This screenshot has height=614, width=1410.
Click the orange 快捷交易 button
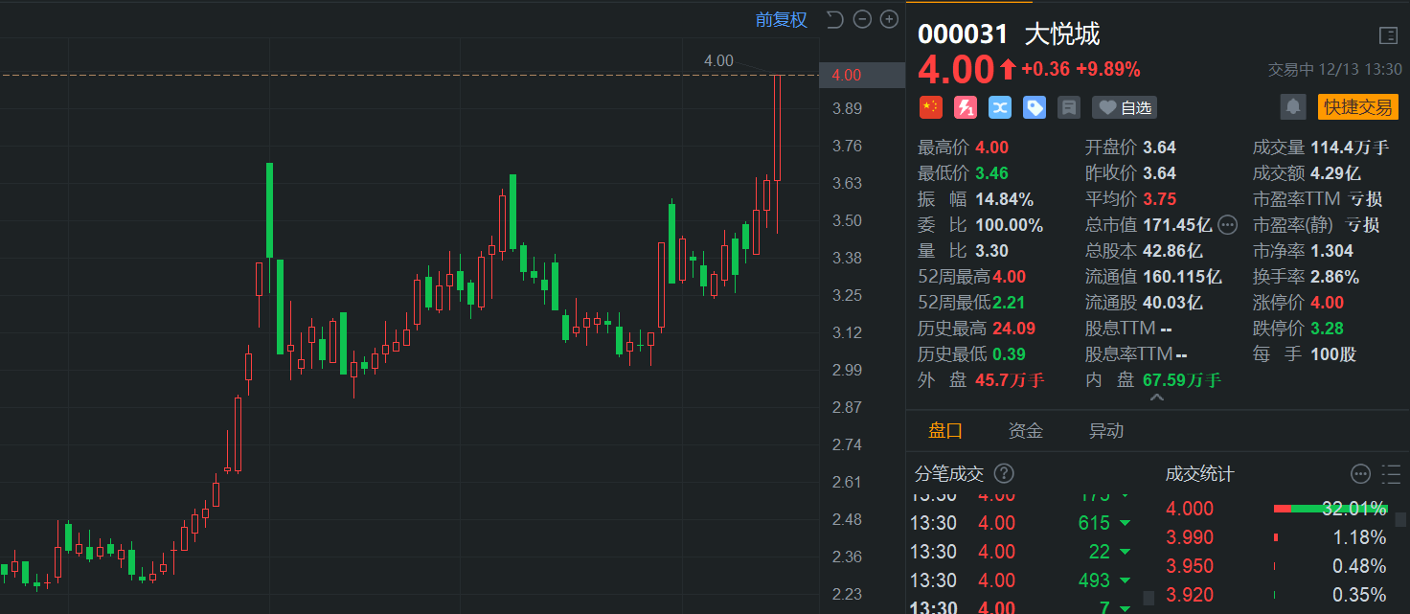1358,107
